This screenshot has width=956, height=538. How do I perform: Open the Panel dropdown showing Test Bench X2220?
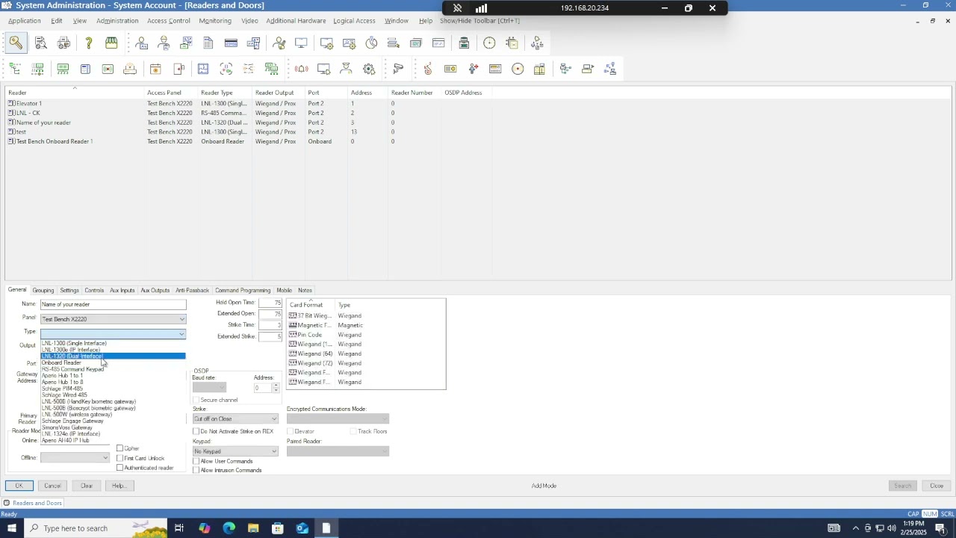click(x=113, y=319)
